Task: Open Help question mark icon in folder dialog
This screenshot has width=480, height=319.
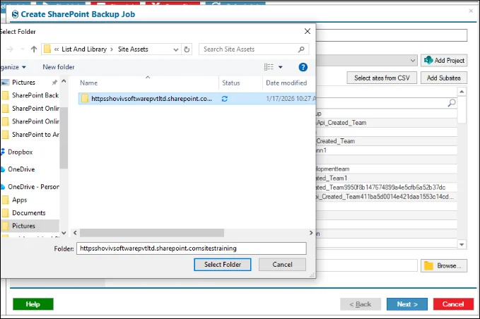Action: point(303,67)
